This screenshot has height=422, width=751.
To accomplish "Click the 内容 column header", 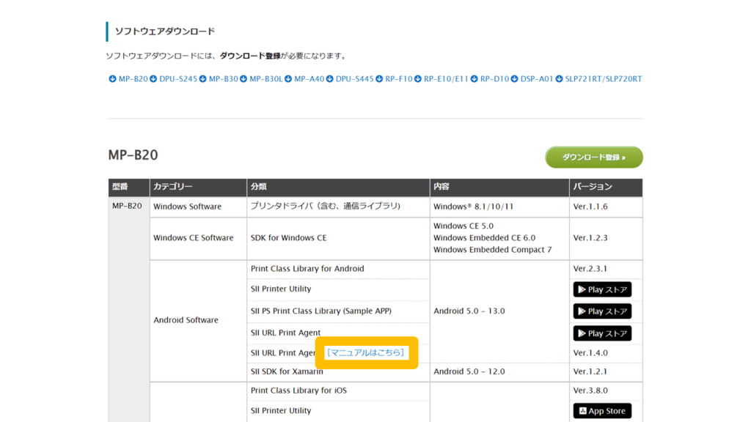I will 499,187.
